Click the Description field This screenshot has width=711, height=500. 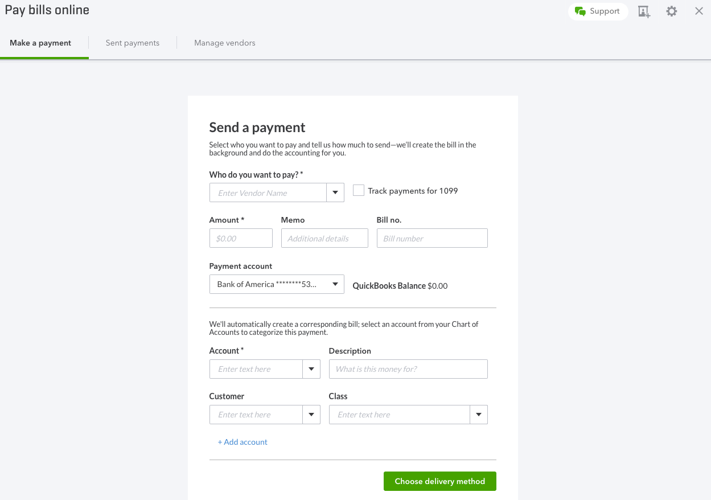coord(408,369)
